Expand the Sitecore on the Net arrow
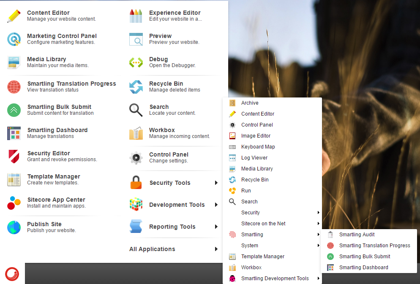Viewport: 420px width, 284px height. pos(318,223)
